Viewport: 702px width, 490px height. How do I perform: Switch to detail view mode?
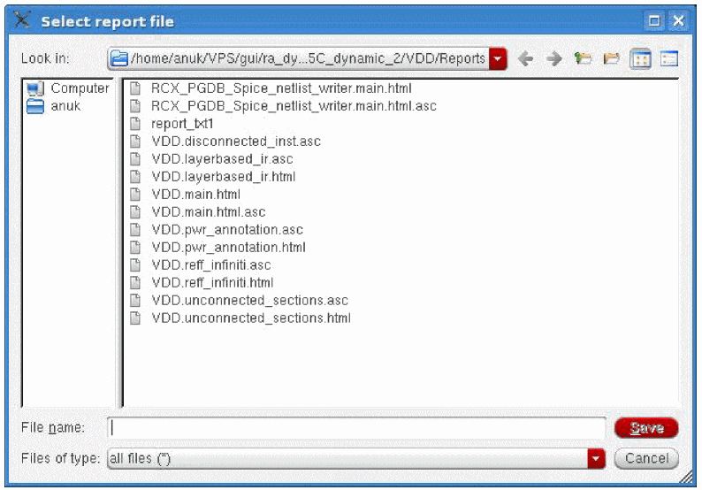click(669, 58)
